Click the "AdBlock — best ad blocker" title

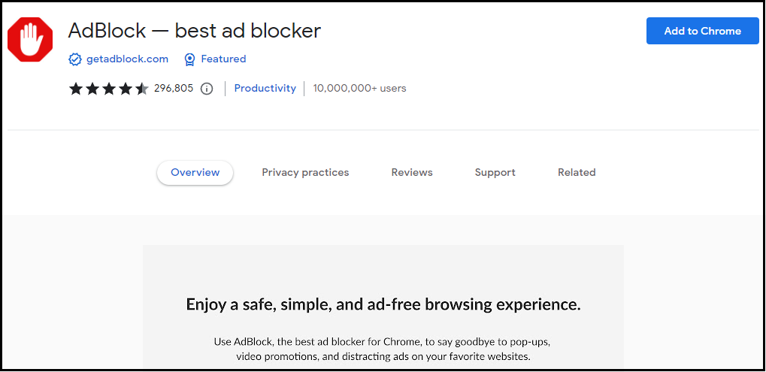coord(195,31)
